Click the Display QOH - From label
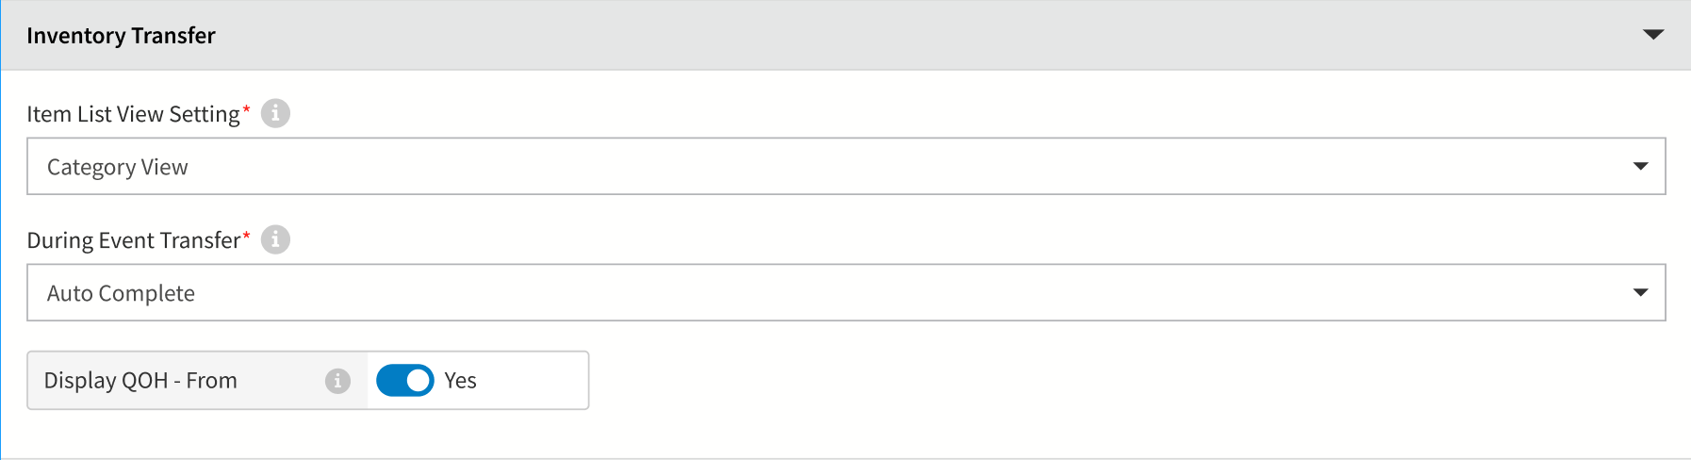The image size is (1691, 460). click(140, 381)
